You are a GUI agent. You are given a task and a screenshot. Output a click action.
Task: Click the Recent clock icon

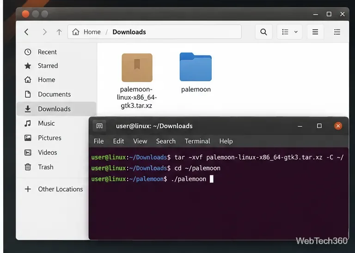point(28,52)
